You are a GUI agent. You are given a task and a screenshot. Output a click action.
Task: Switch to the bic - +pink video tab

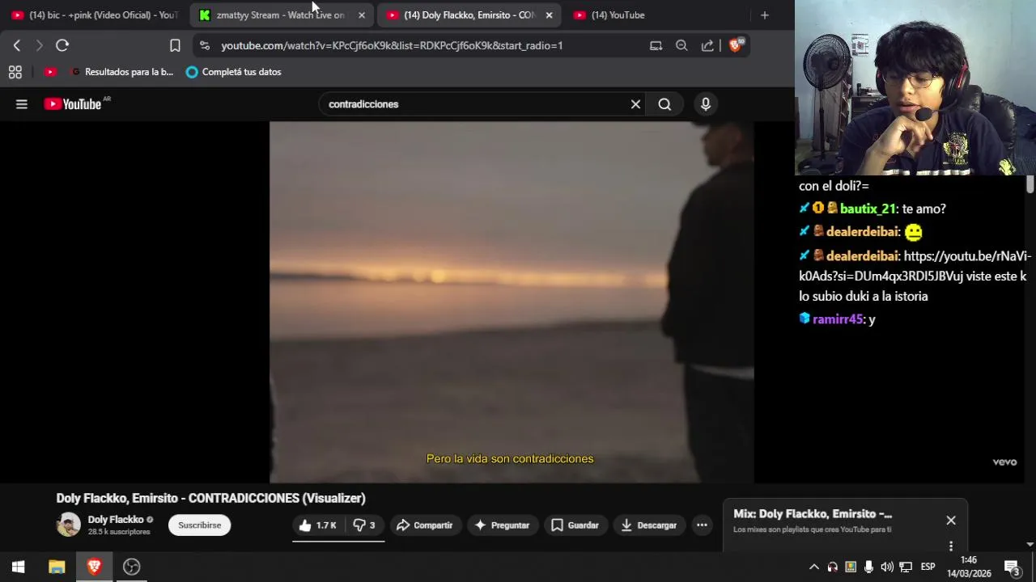tap(96, 15)
